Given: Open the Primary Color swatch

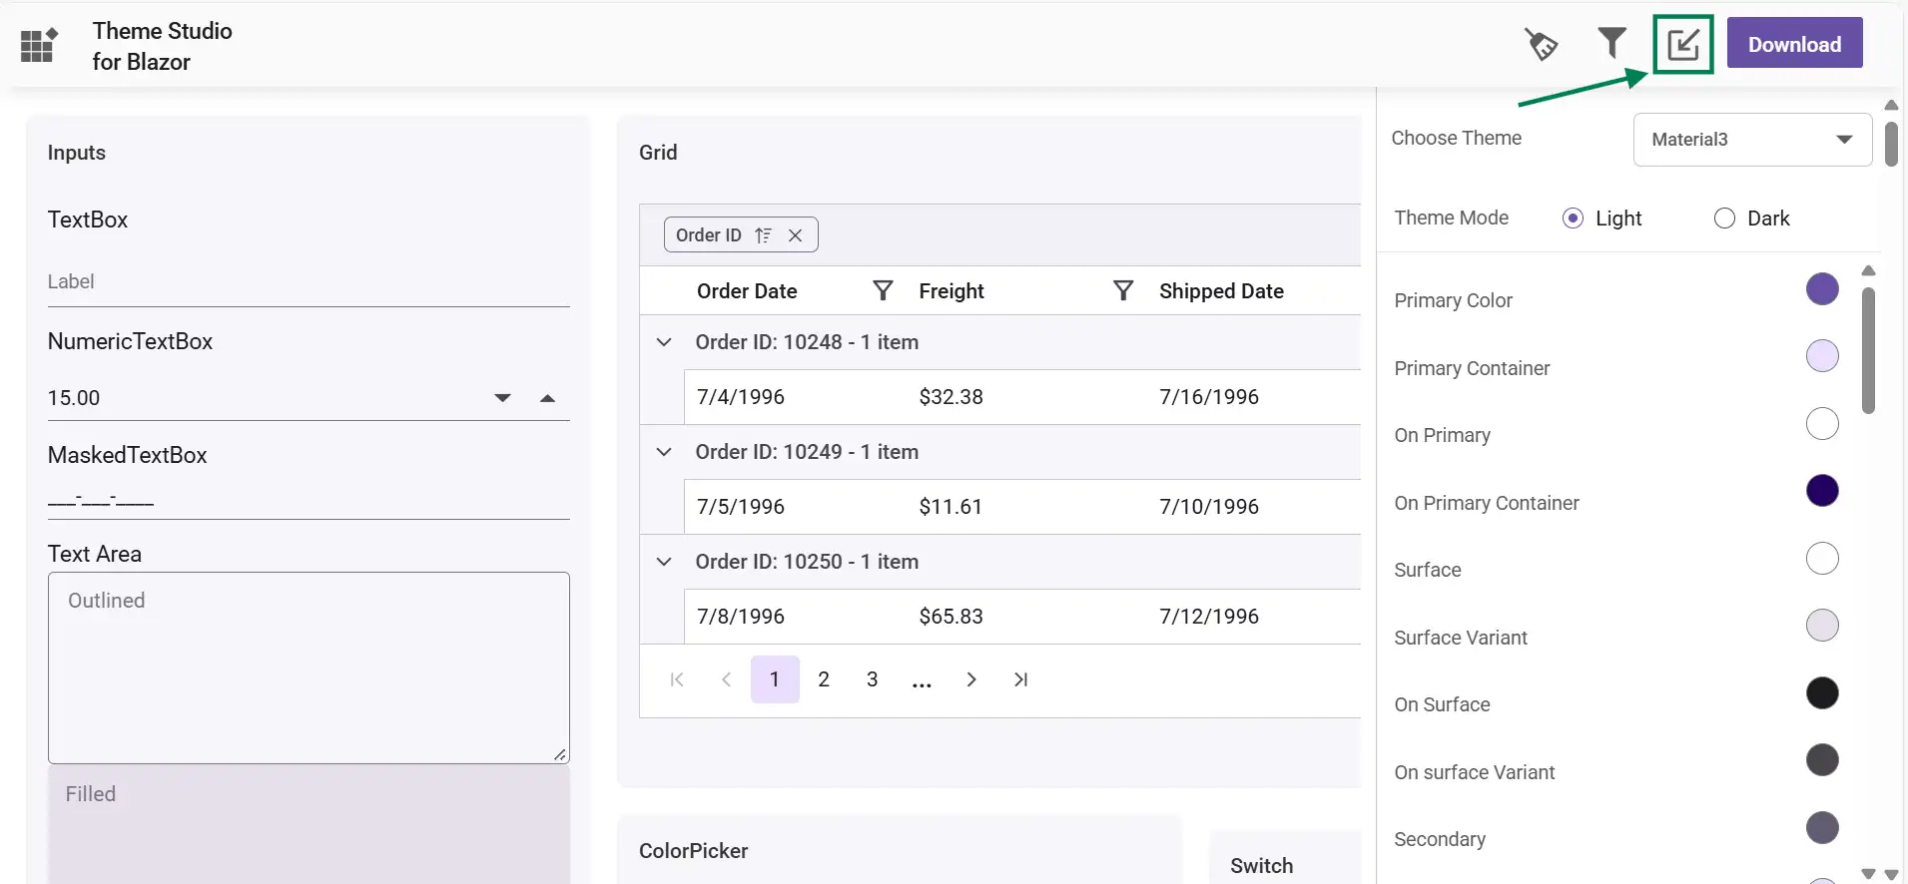Looking at the screenshot, I should click(1822, 289).
